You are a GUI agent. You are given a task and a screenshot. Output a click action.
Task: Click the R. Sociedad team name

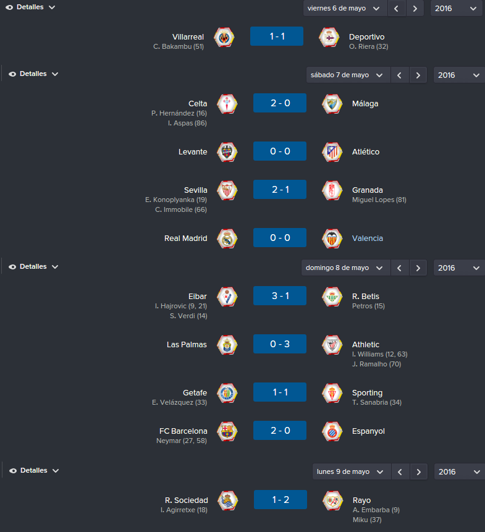pyautogui.click(x=186, y=500)
